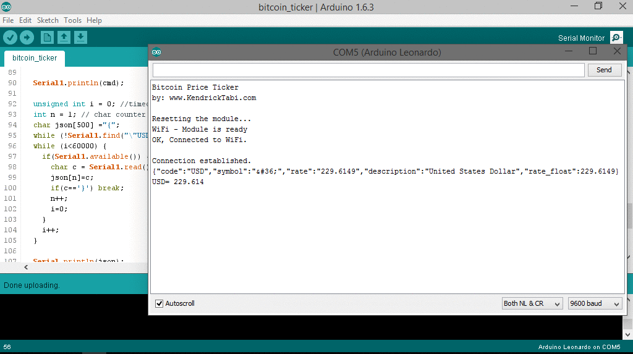Open the 9600 baud rate dropdown
Image resolution: width=633 pixels, height=354 pixels.
(x=595, y=303)
